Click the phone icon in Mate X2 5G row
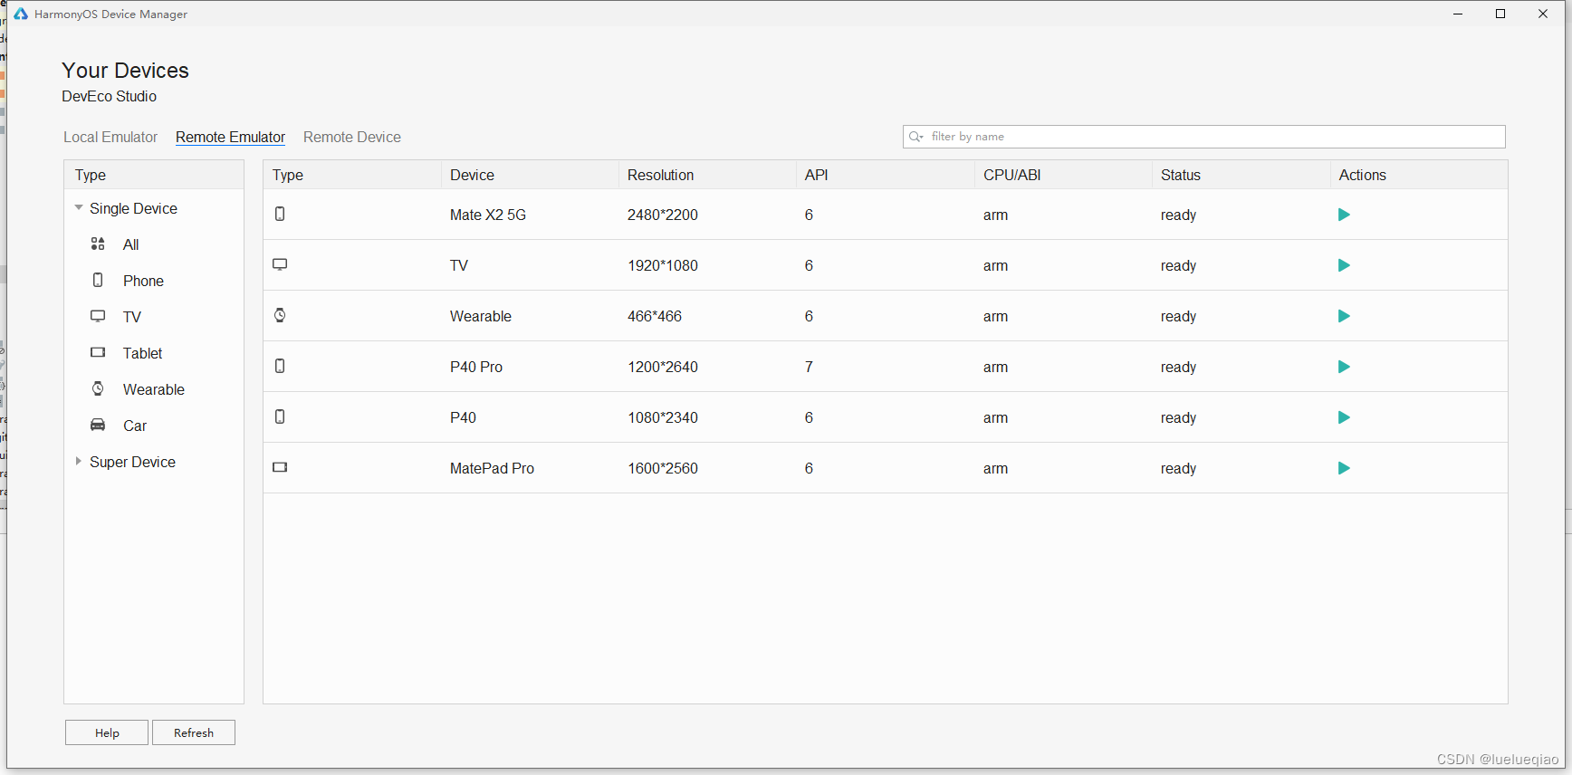Image resolution: width=1572 pixels, height=775 pixels. [280, 214]
